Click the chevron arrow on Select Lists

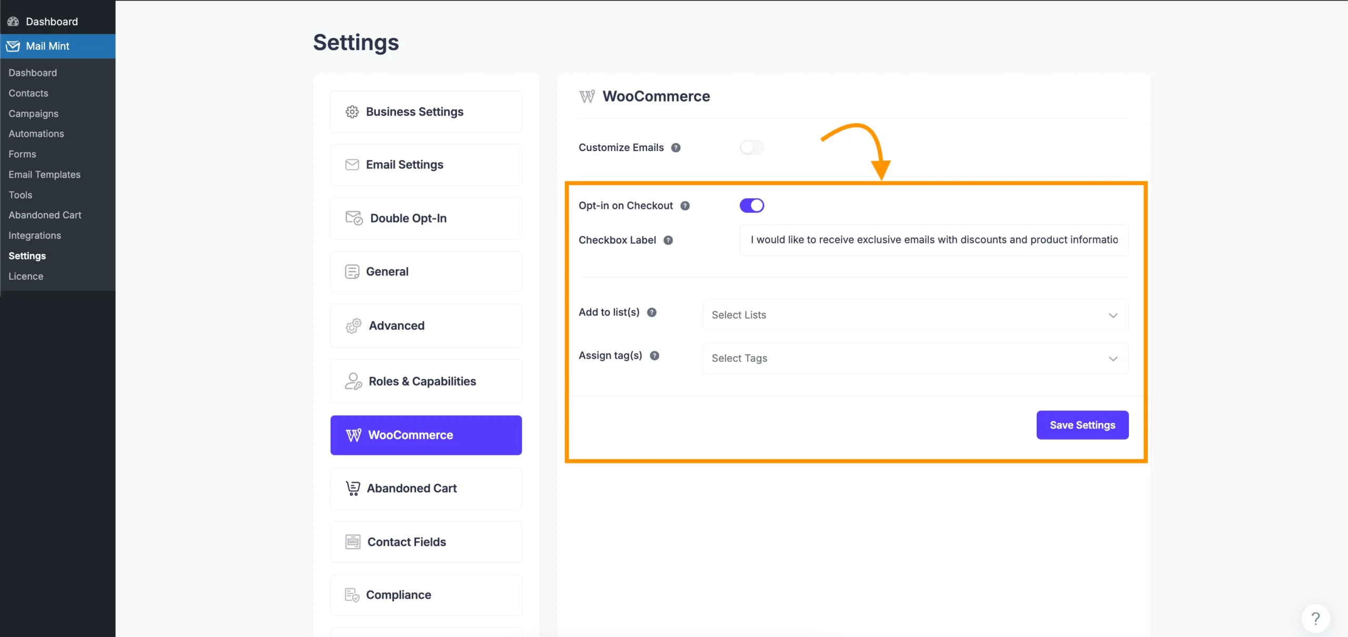1113,316
